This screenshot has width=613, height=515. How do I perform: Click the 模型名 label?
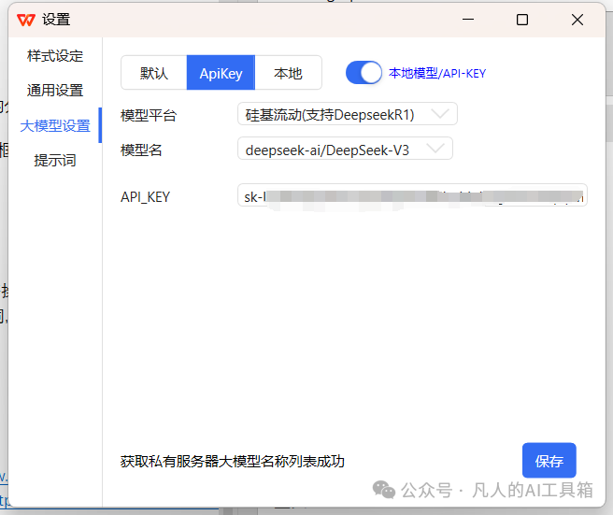coord(141,150)
